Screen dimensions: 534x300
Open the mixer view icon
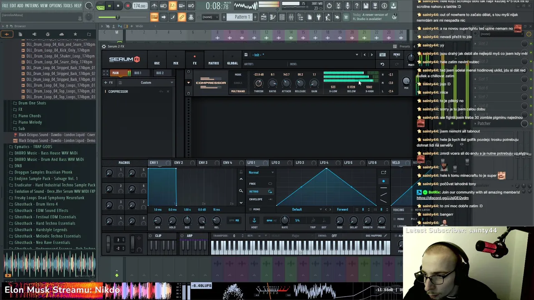[x=291, y=17]
